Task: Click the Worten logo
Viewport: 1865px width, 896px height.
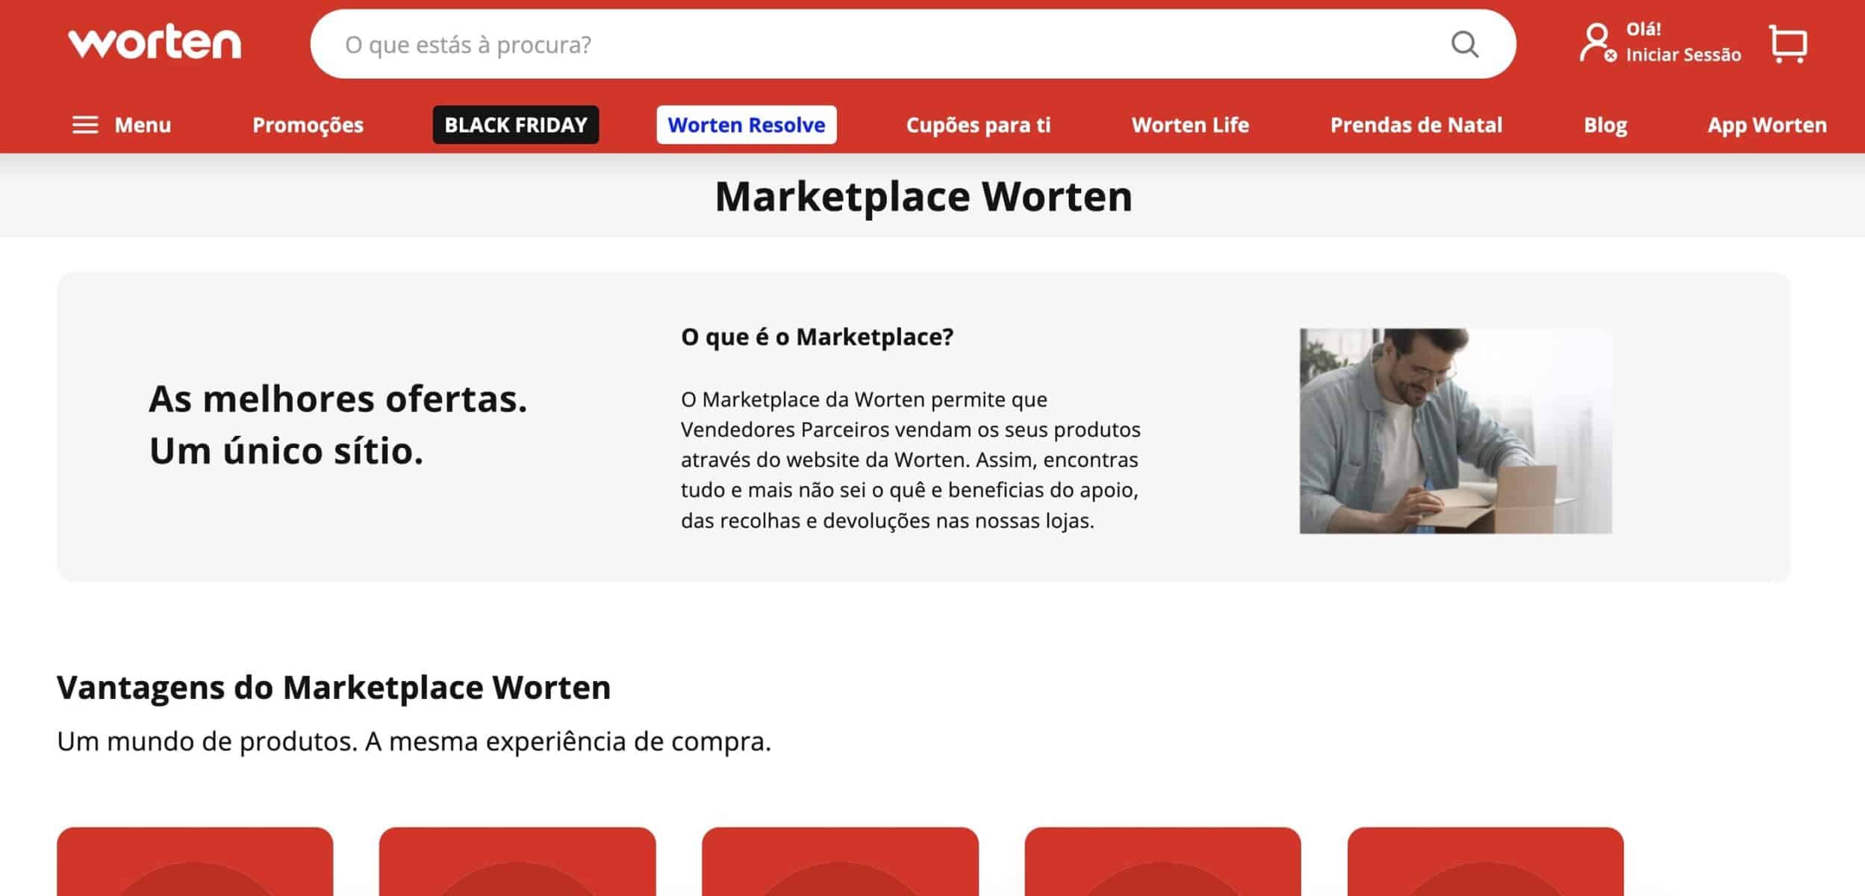Action: 155,42
